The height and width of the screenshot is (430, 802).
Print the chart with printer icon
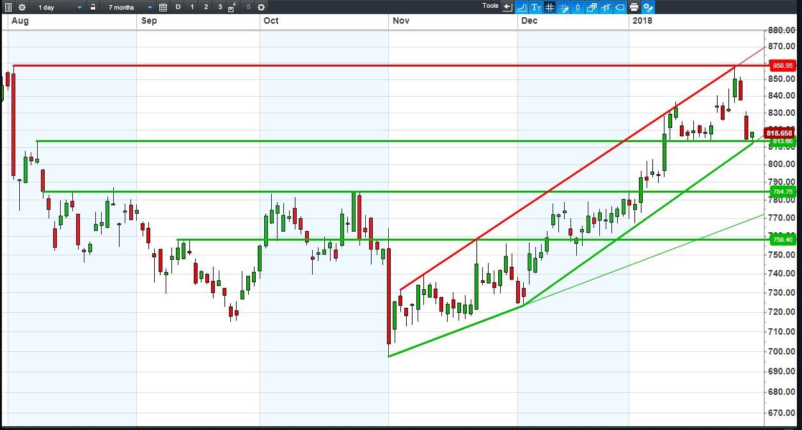[x=634, y=7]
